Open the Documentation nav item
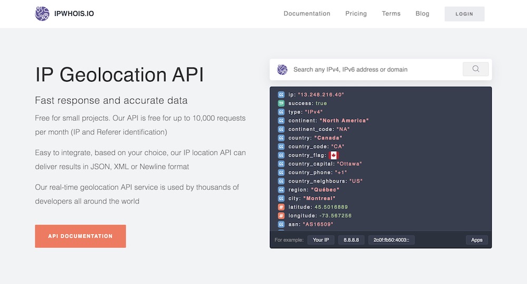527x284 pixels. (307, 14)
